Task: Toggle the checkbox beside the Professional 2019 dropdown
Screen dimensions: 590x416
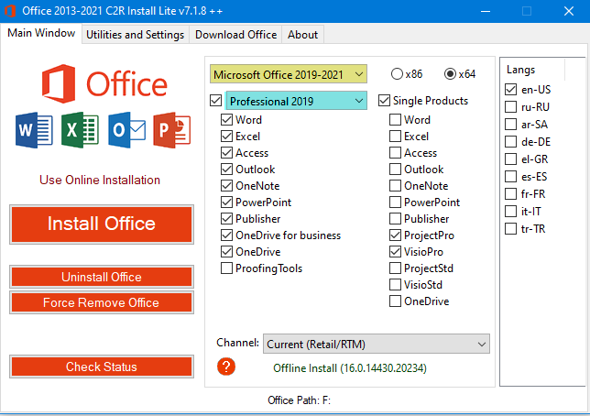Action: [216, 101]
